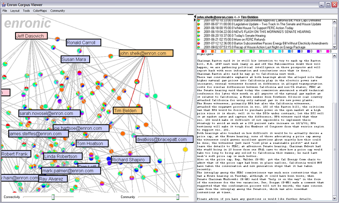Open the ColorMaps menu
The width and height of the screenshot is (339, 203).
40,11
